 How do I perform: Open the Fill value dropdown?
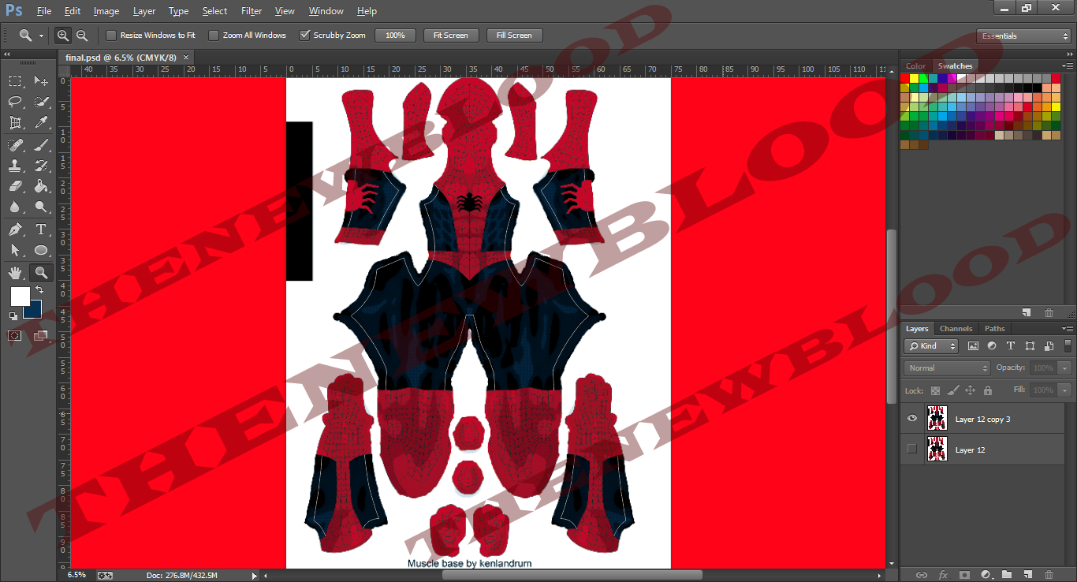click(1065, 390)
